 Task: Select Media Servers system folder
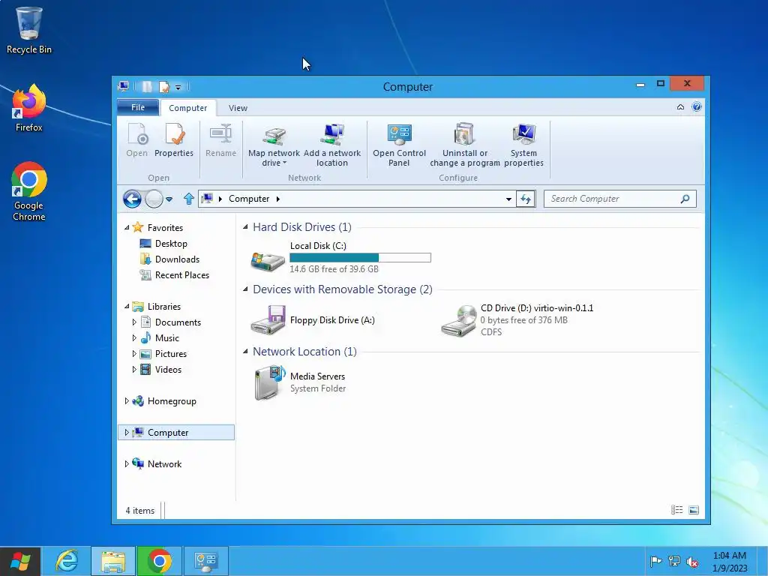(x=300, y=382)
